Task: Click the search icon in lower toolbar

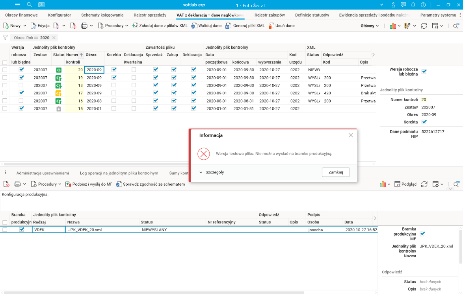Action: 456,184
